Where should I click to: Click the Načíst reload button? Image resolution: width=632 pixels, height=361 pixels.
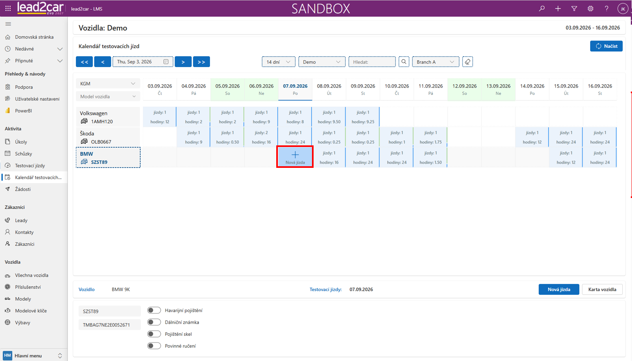pos(606,46)
